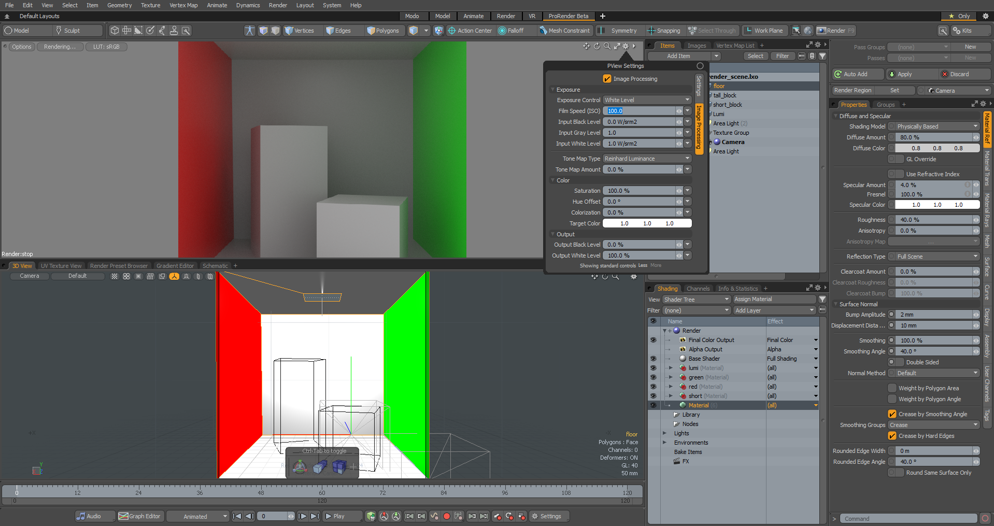The width and height of the screenshot is (994, 526).
Task: Open the Tone Map Type dropdown
Action: click(x=647, y=159)
